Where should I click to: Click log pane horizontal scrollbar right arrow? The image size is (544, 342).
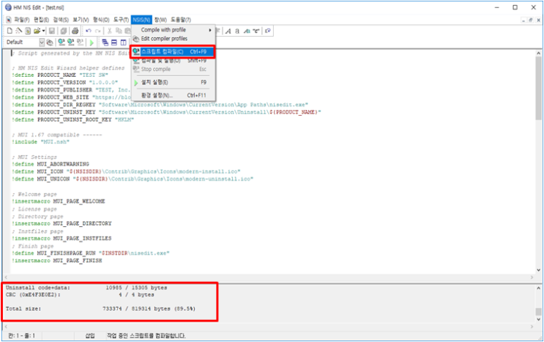[x=532, y=327]
